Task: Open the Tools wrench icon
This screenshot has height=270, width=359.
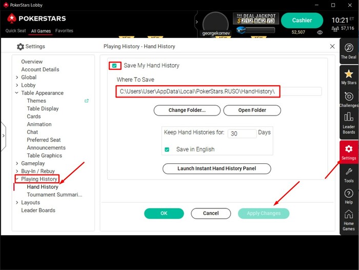Action: 349,171
